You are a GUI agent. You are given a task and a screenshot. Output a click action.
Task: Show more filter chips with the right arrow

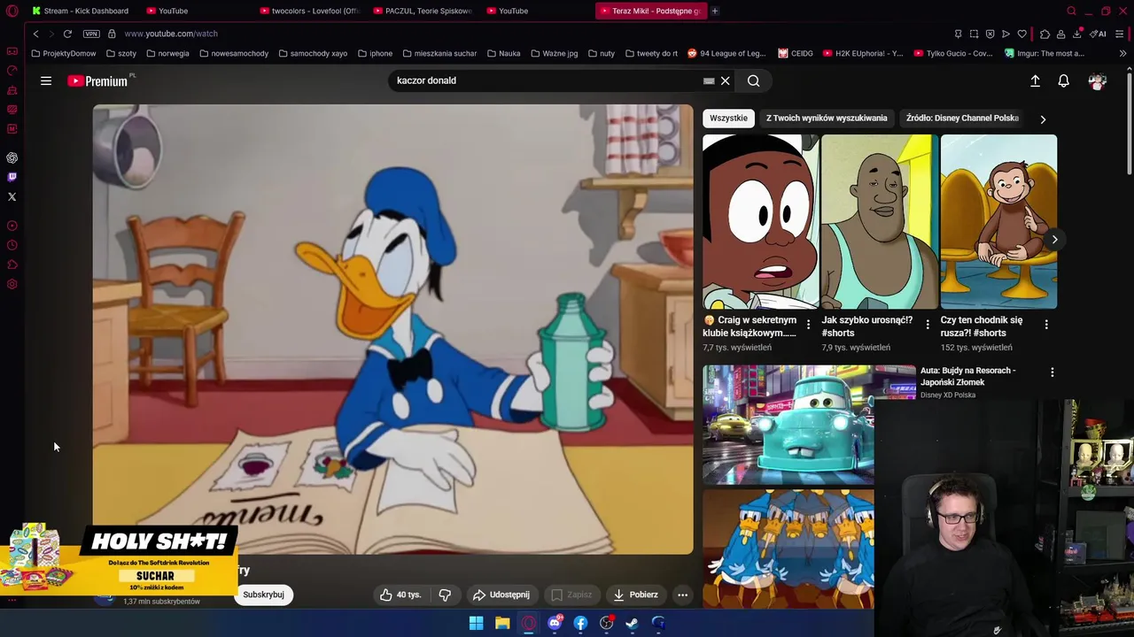coord(1043,119)
